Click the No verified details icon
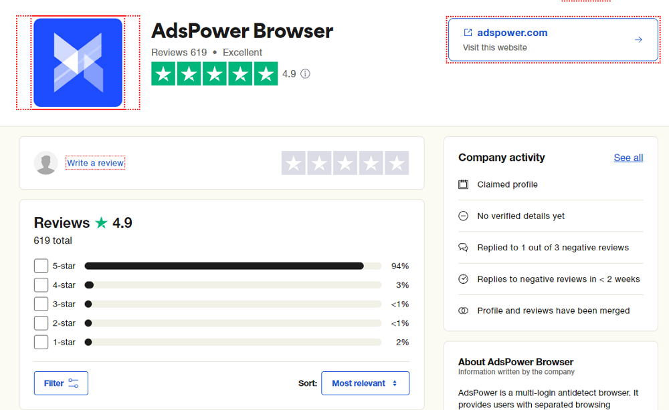 tap(463, 216)
